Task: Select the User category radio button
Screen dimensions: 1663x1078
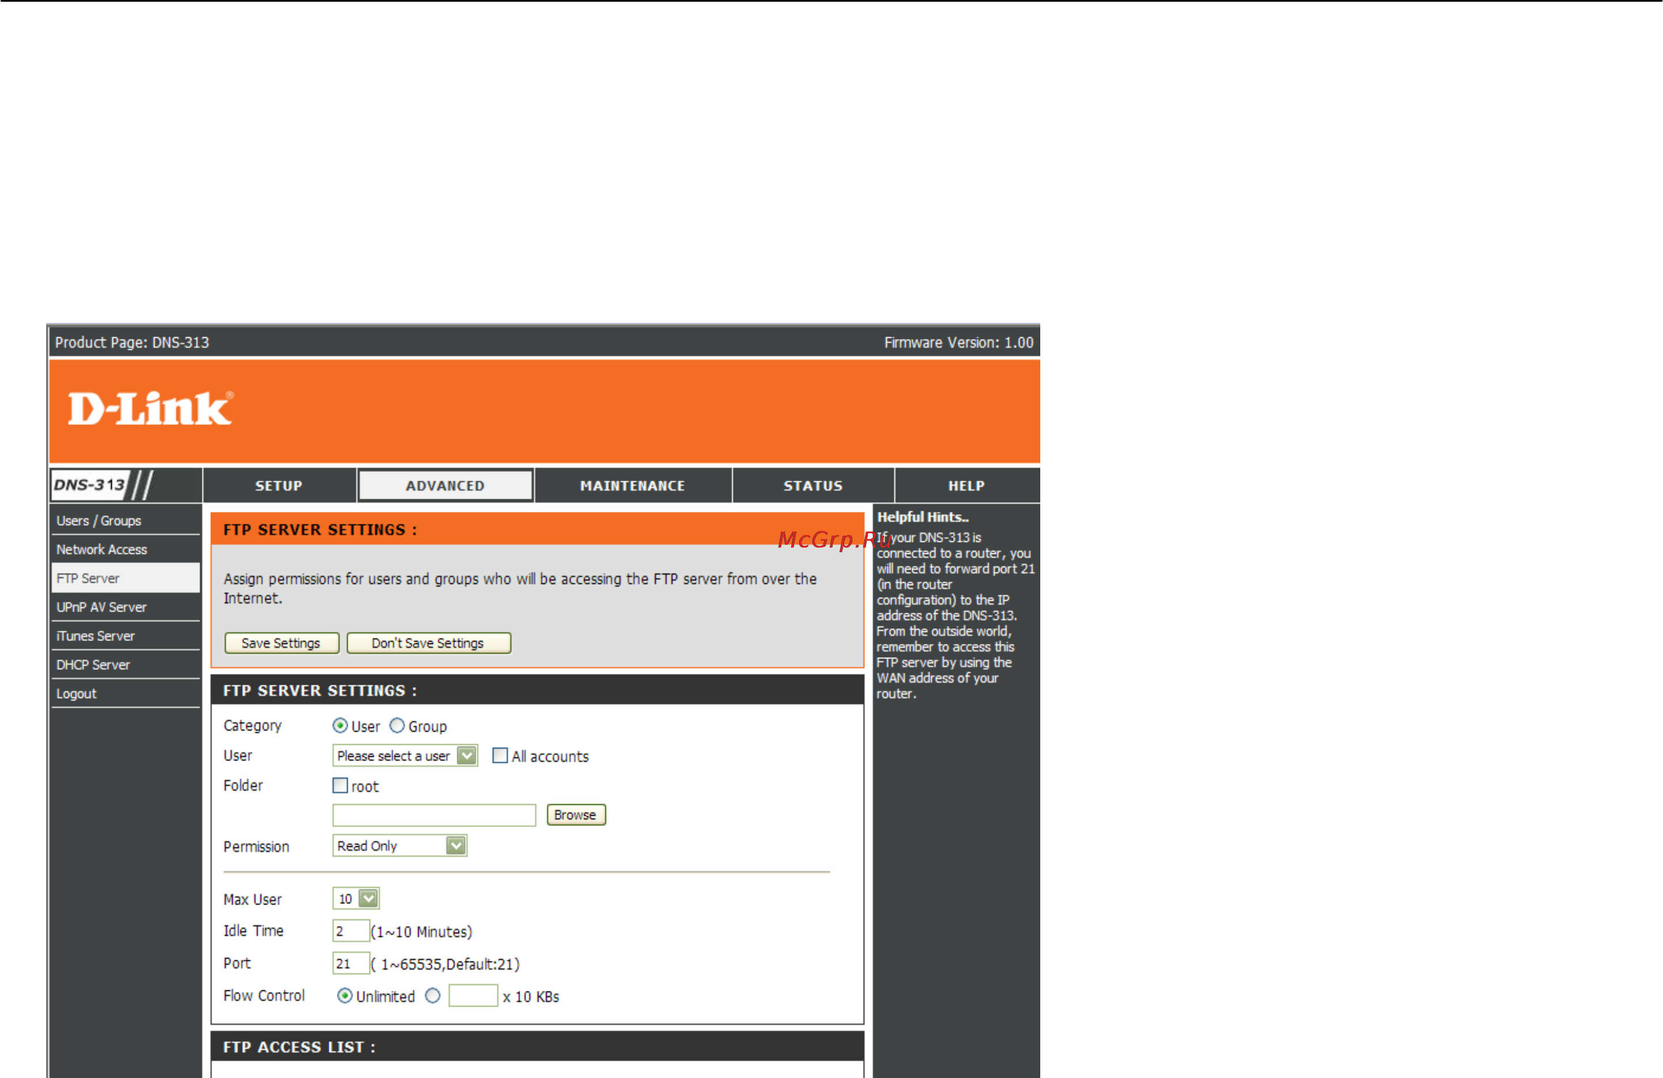Action: [x=340, y=726]
